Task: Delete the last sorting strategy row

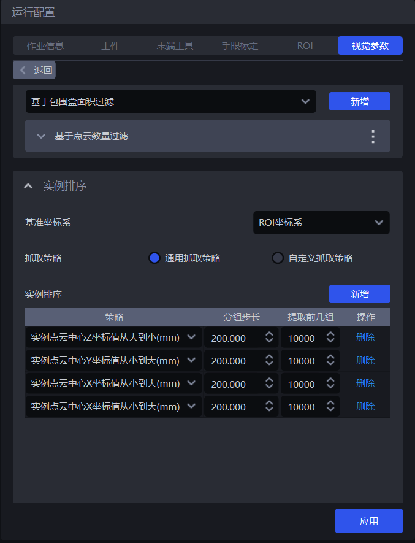Action: click(365, 407)
